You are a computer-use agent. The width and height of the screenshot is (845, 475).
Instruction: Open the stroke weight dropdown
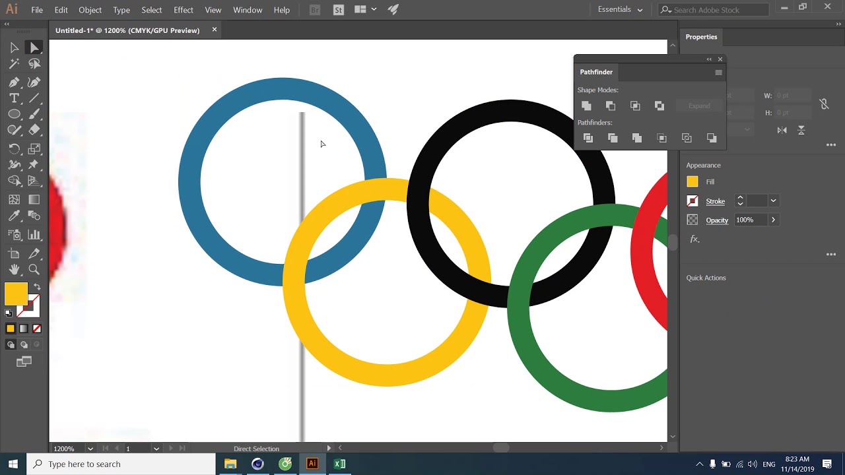click(773, 201)
